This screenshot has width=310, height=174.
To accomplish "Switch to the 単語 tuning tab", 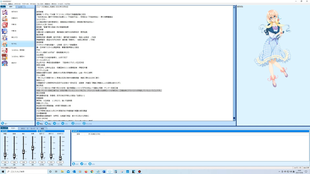I will (42, 129).
